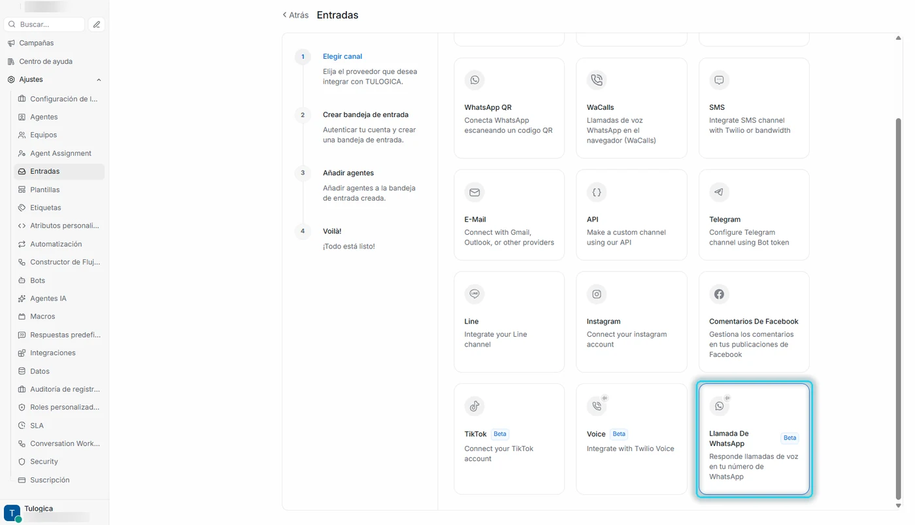Click the megaphone icon beside Campañas
Viewport: 915px width, 525px height.
pyautogui.click(x=11, y=43)
